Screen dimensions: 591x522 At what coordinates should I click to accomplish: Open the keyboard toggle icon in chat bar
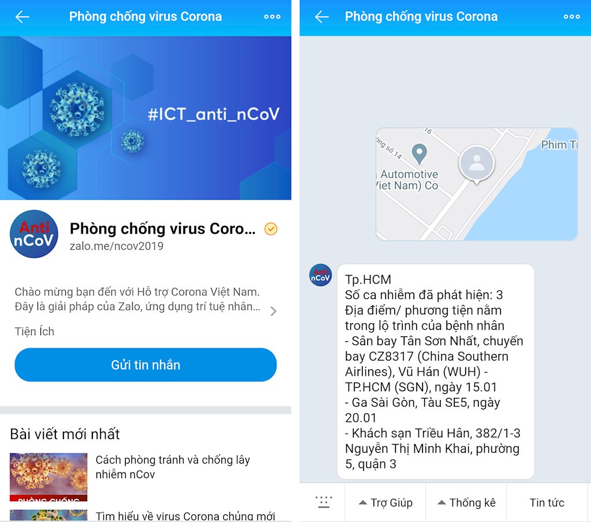pyautogui.click(x=323, y=502)
